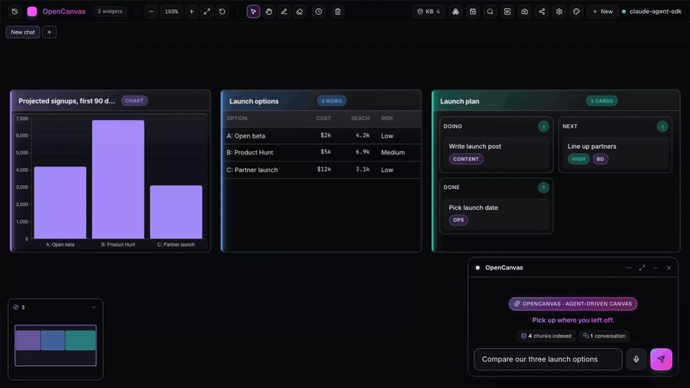The width and height of the screenshot is (690, 388).
Task: Click the OPTION column header
Action: tap(236, 119)
